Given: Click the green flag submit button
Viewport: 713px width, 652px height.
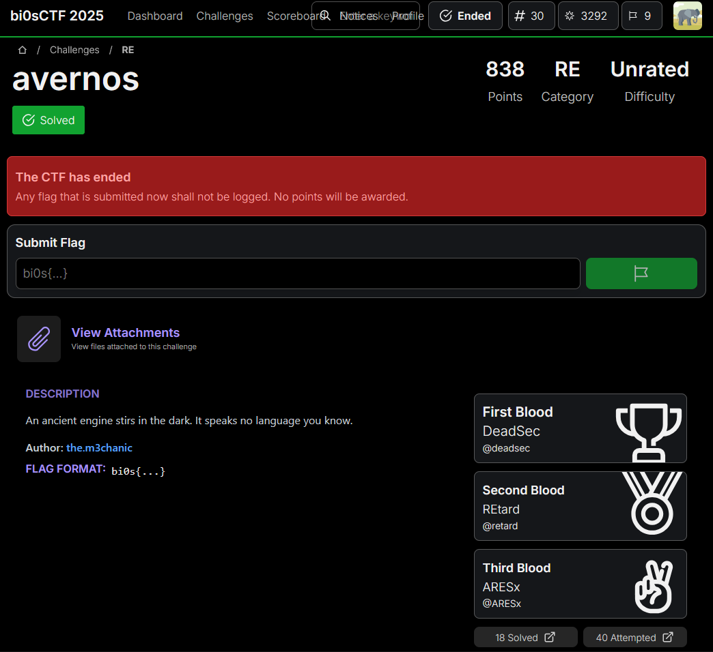Looking at the screenshot, I should coord(641,273).
